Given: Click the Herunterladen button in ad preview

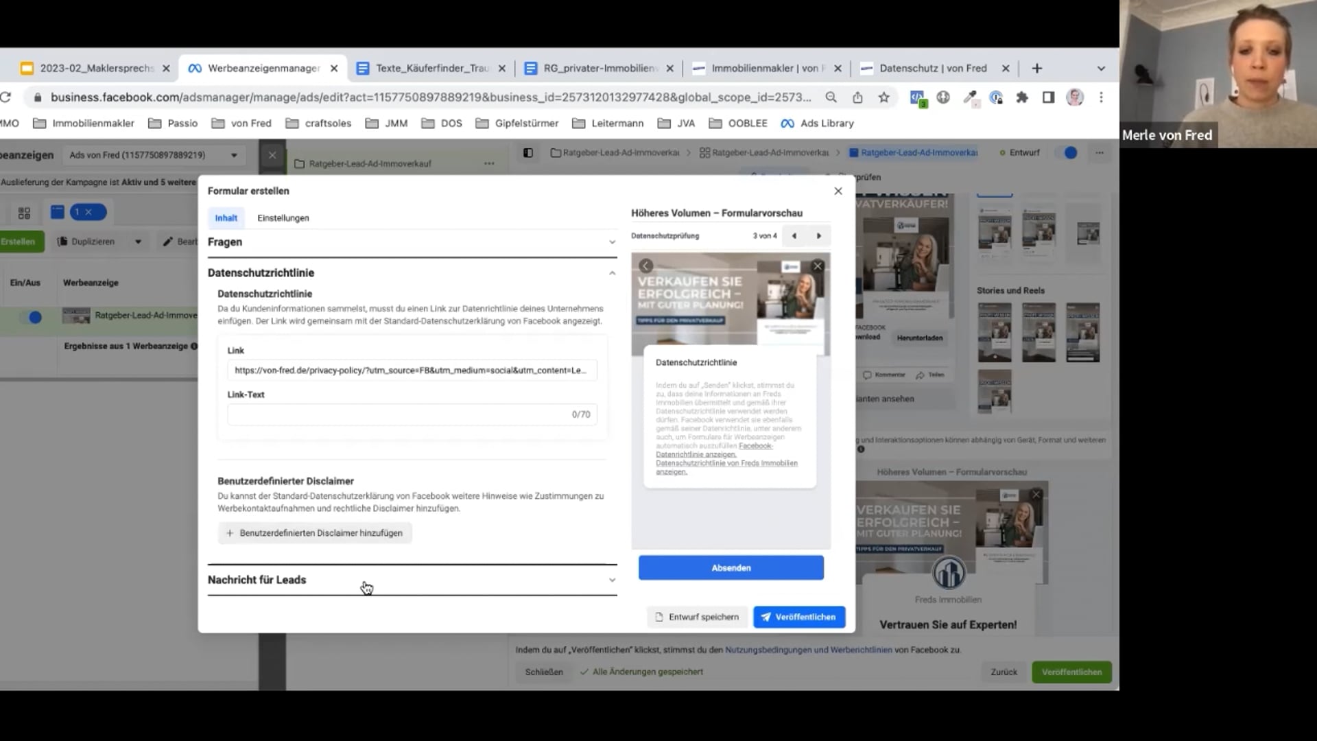Looking at the screenshot, I should click(920, 338).
